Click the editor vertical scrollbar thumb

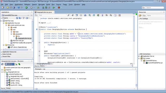134,28
